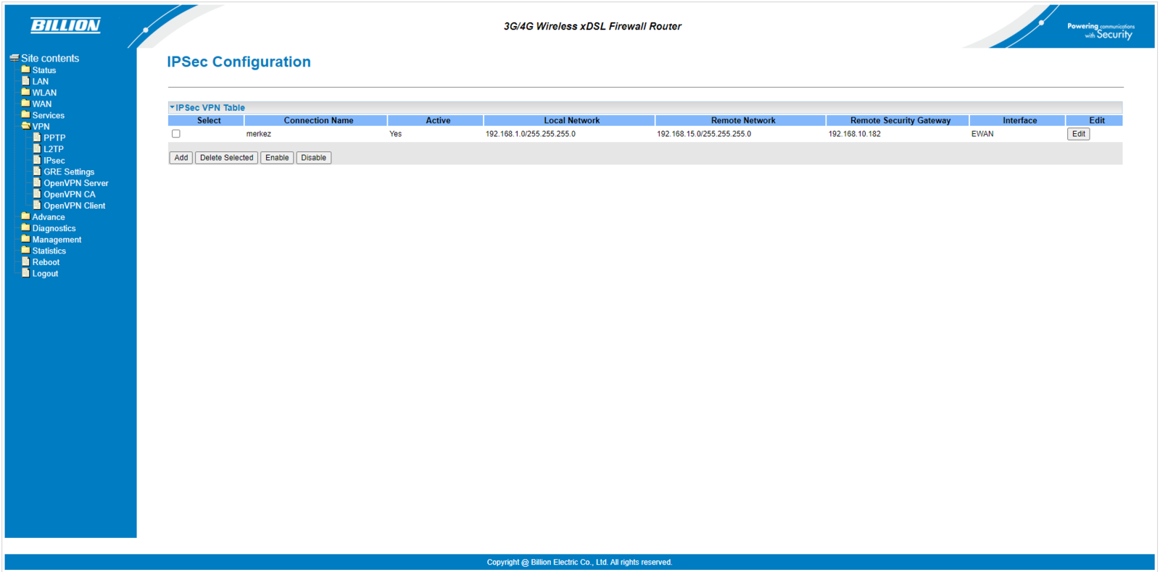Click the Delete Selected button
This screenshot has height=572, width=1160.
226,158
